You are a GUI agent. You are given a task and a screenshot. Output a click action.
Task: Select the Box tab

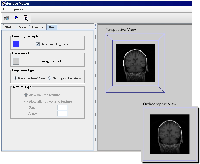click(x=52, y=27)
